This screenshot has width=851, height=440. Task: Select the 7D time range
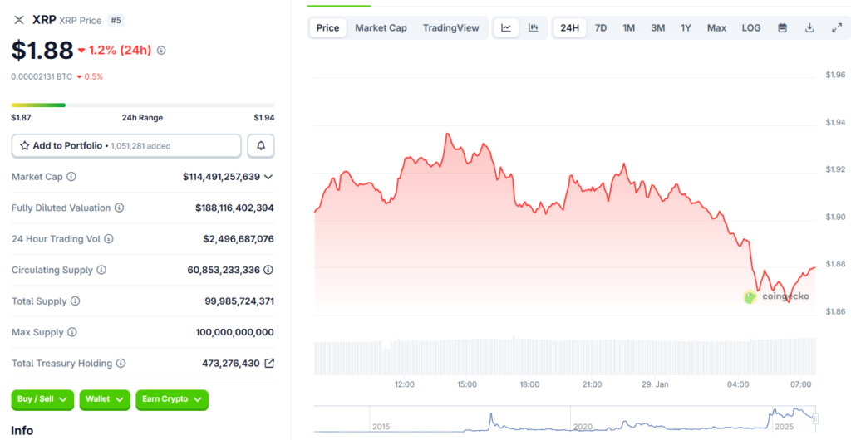[601, 27]
